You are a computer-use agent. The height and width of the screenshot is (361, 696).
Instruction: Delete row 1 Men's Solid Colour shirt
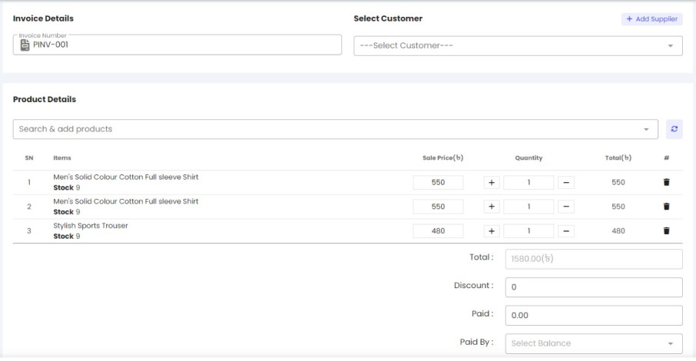point(666,182)
